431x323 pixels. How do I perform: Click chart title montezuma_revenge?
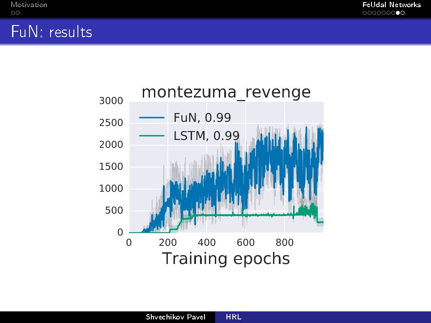[226, 92]
